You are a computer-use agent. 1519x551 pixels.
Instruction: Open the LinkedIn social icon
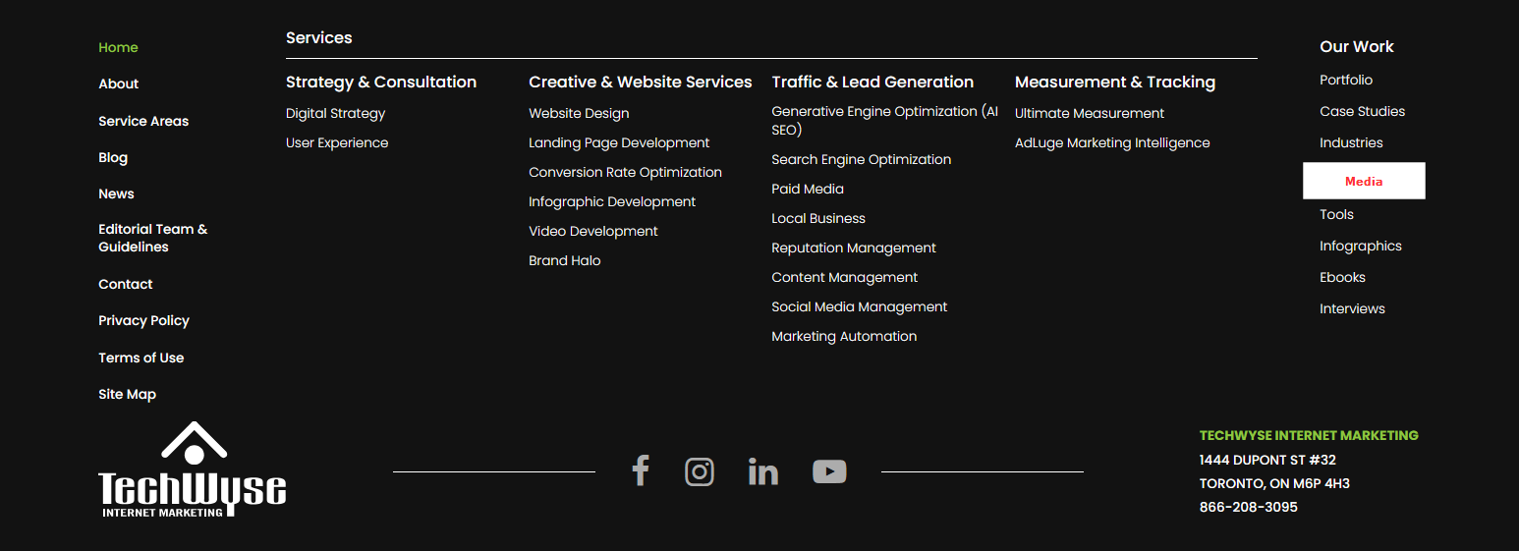point(763,471)
